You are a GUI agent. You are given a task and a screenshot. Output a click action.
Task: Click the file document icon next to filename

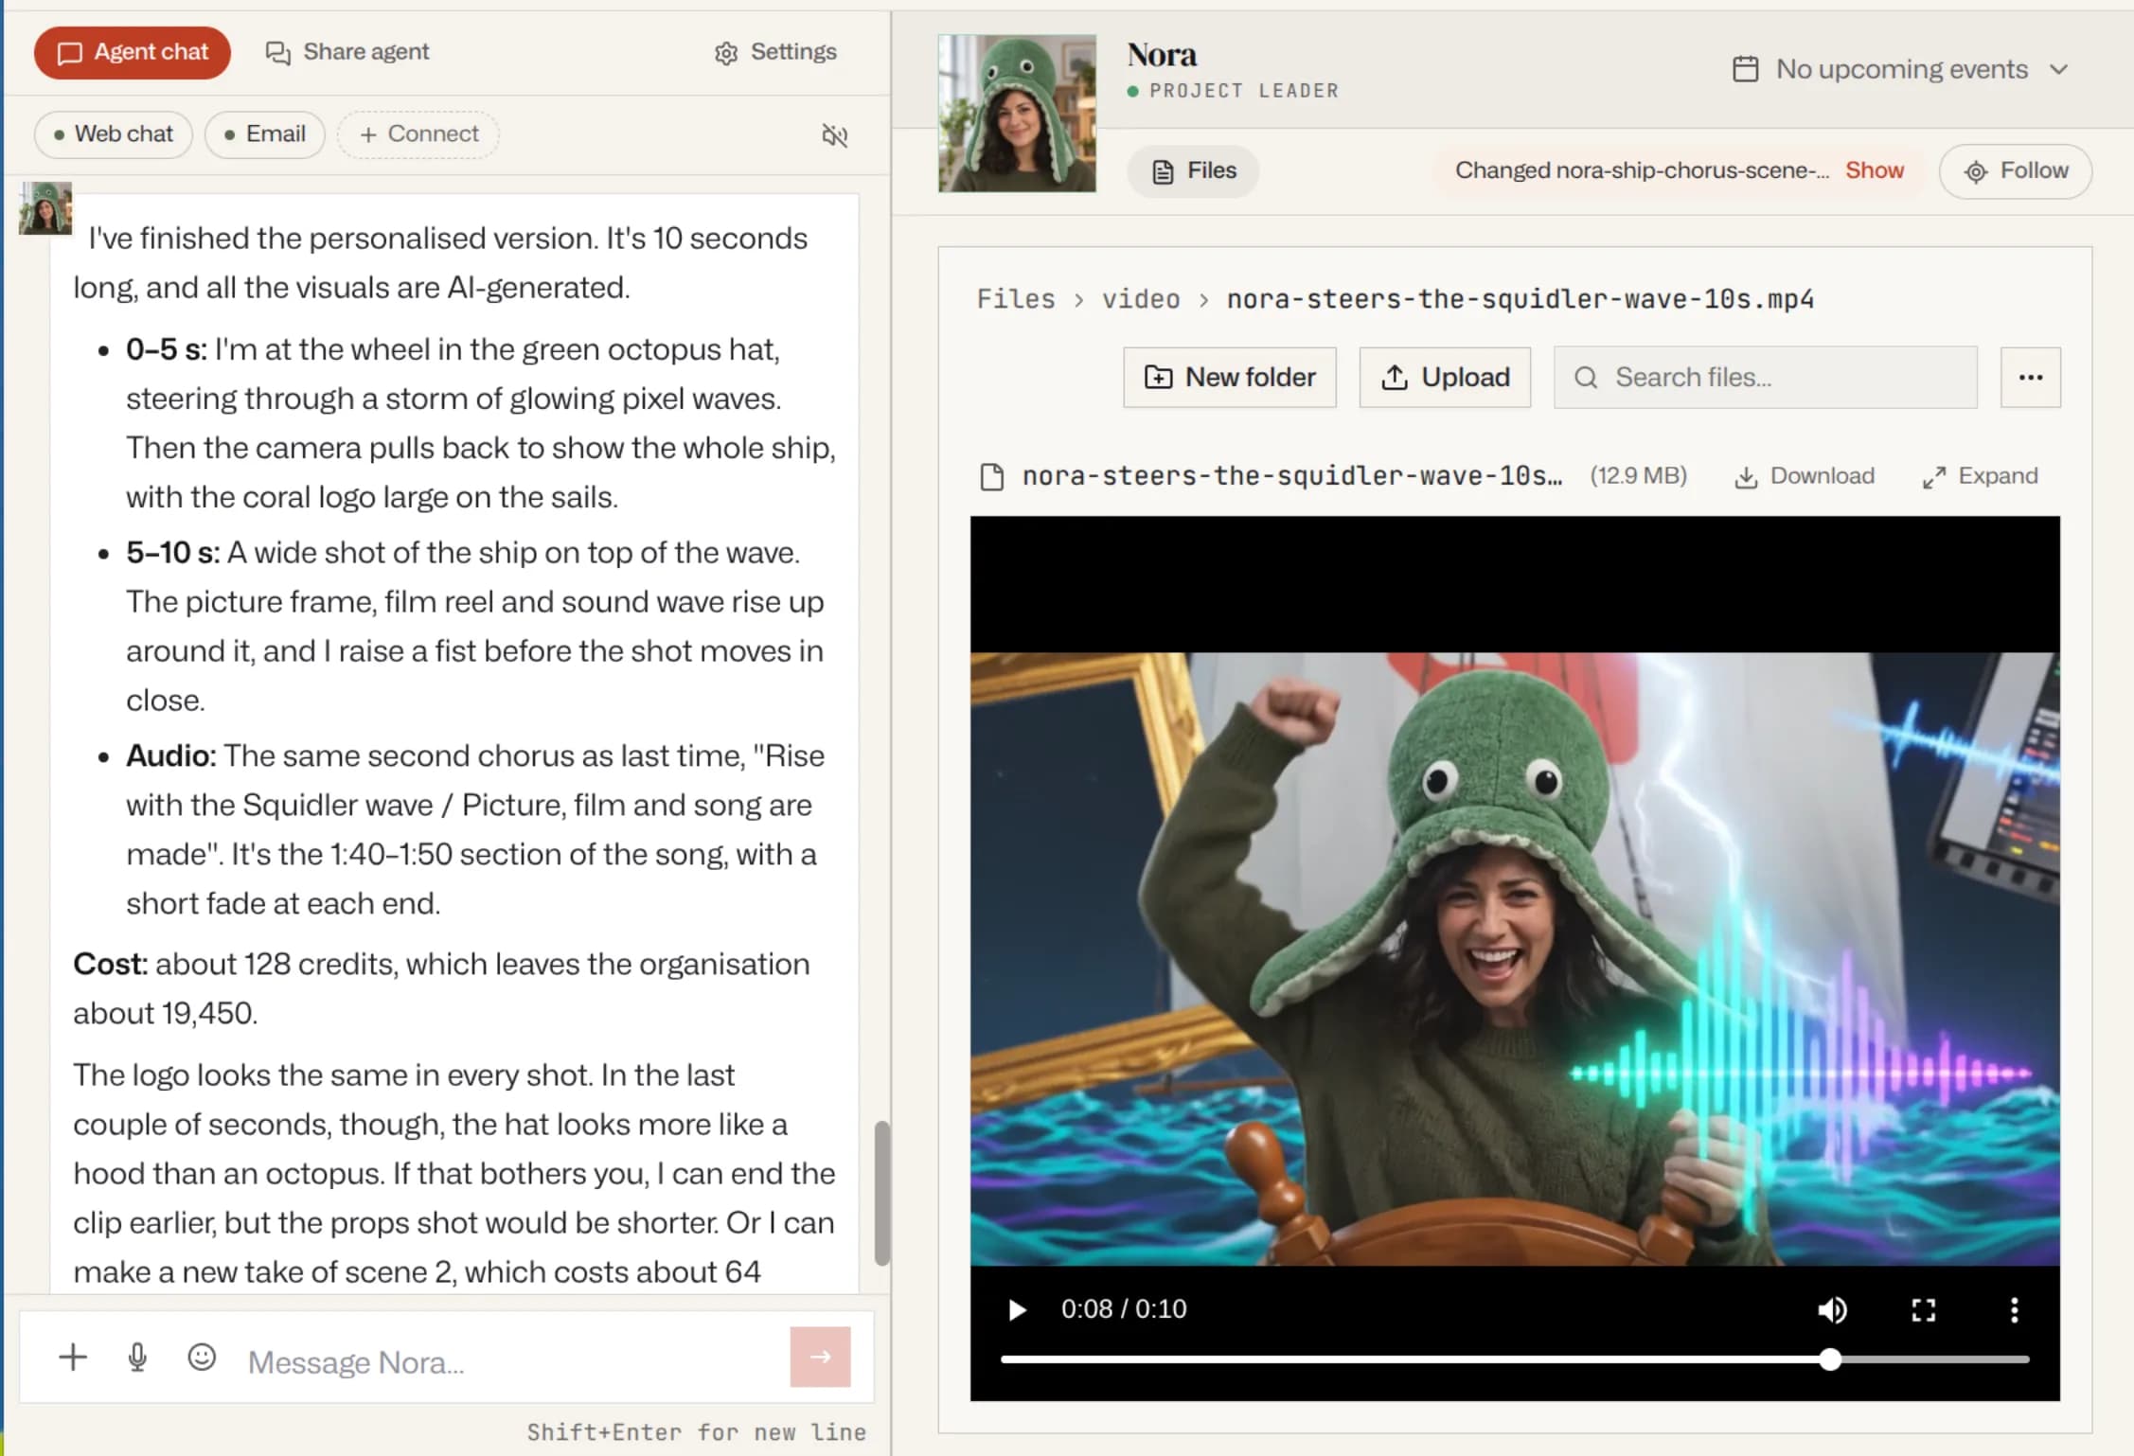[991, 476]
